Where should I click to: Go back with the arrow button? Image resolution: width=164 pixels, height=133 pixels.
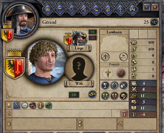pos(147,7)
